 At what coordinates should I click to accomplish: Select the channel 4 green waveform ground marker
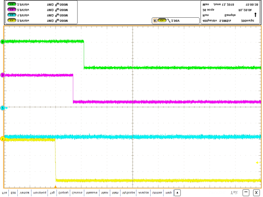(x=3, y=41)
